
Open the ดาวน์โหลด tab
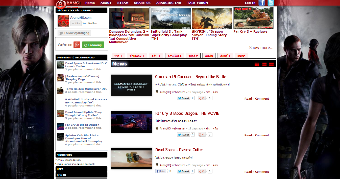pyautogui.click(x=175, y=56)
